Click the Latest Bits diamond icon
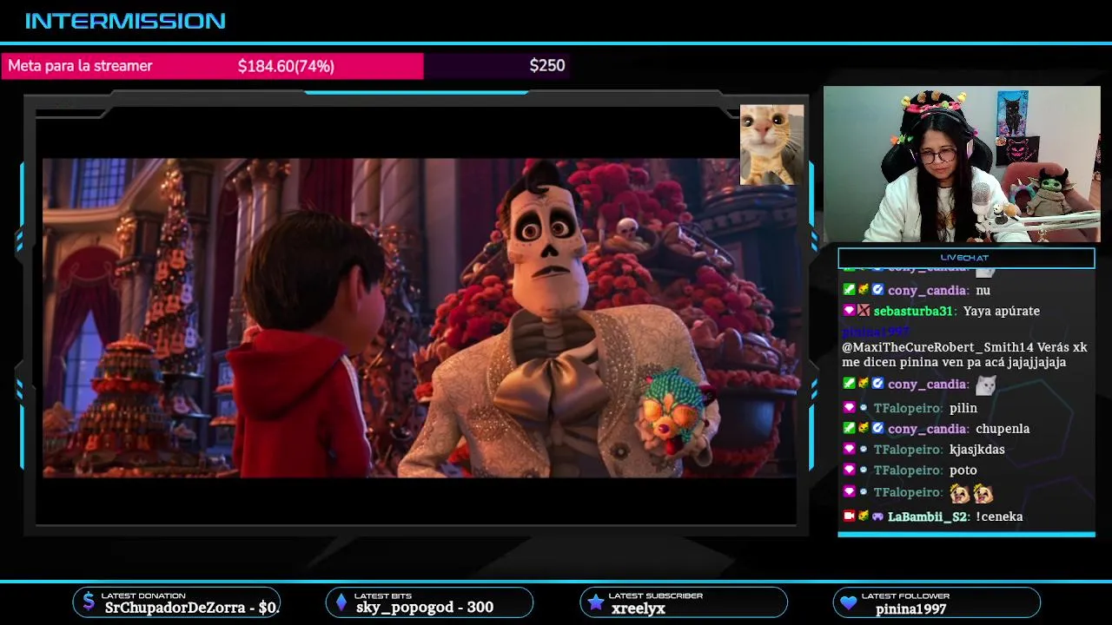Image resolution: width=1112 pixels, height=625 pixels. 341,602
